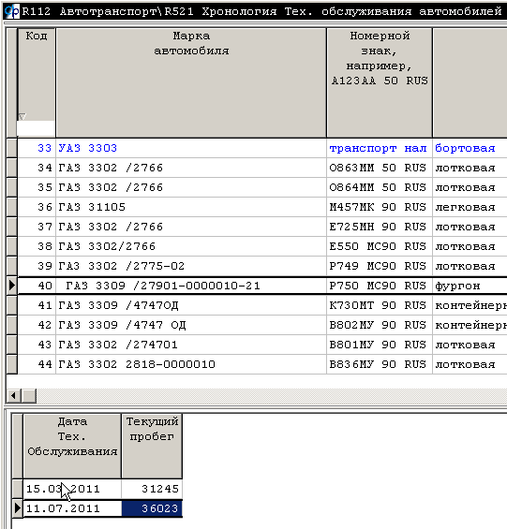This screenshot has width=507, height=529.
Task: Select the ГАЗ 31105 row
Action: point(257,207)
